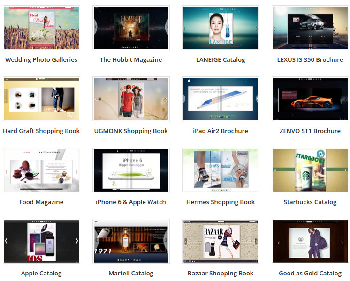Open the LEXUS IS 350 Brochure thumbnail
Screen dimensions: 350x281
tap(310, 28)
